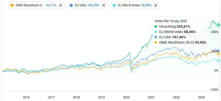Screen dimensions: 221x101
Task: Select the DJ World Index 56,99% label
Action: click(135, 5)
